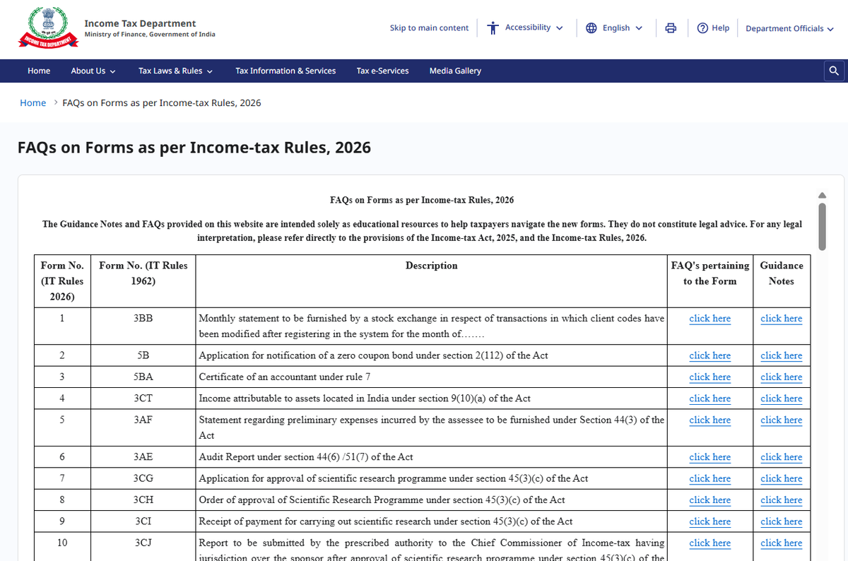Image resolution: width=848 pixels, height=561 pixels.
Task: Open Guidance Notes link for form 3CG
Action: pos(782,478)
